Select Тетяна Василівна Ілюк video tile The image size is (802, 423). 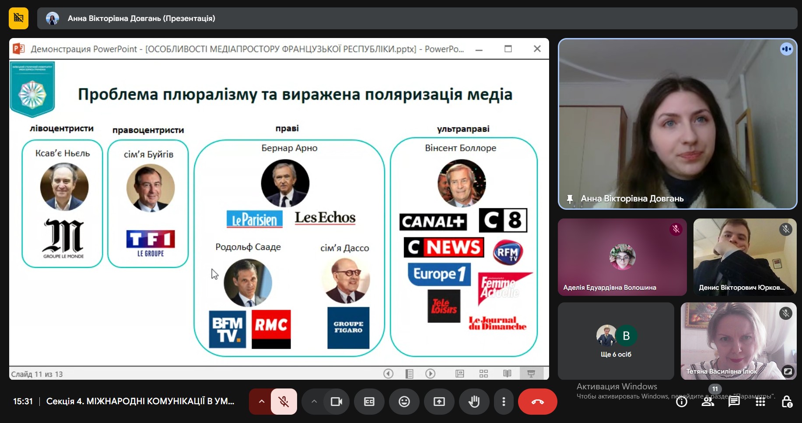738,341
